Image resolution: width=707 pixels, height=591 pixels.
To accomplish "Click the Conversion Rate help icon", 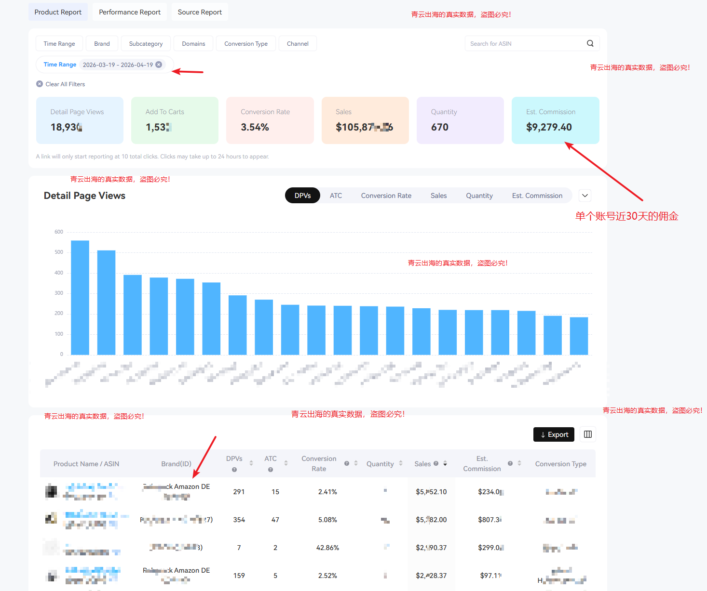I will (346, 463).
